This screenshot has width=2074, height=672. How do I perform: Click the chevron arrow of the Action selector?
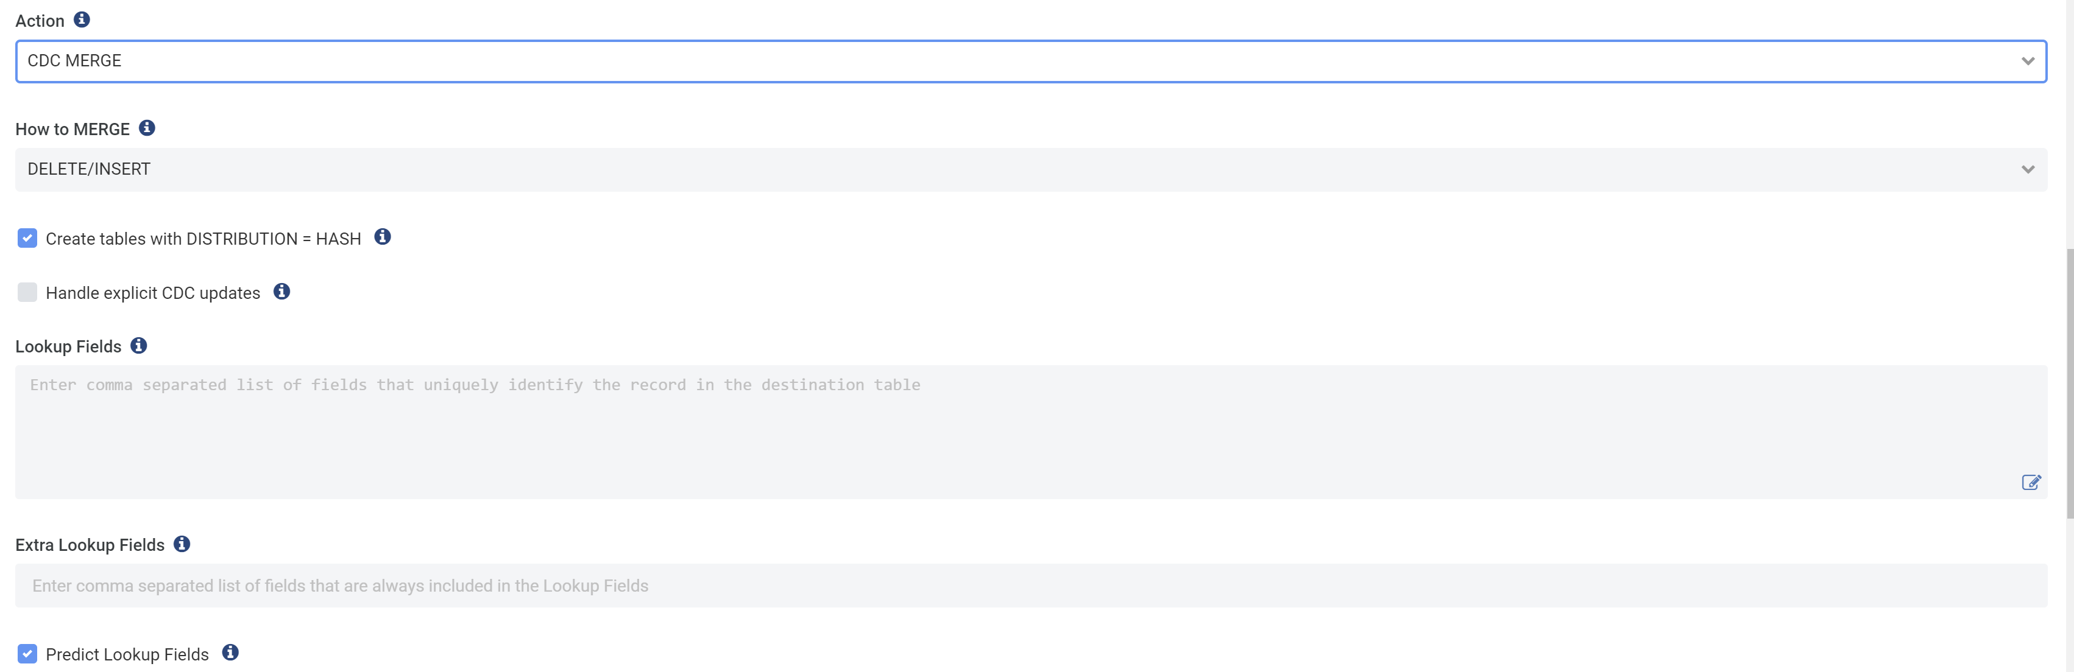pos(2027,61)
